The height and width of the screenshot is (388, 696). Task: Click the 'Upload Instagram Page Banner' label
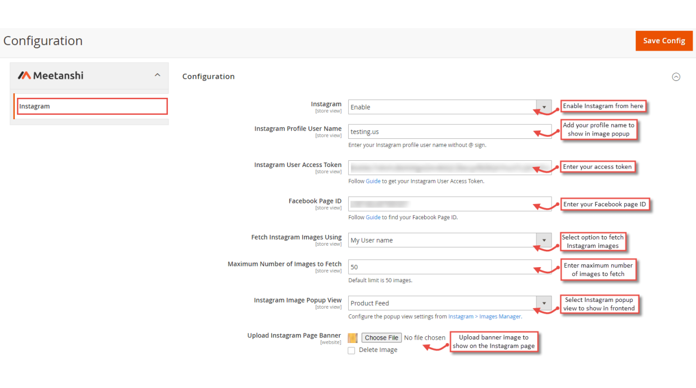point(294,336)
